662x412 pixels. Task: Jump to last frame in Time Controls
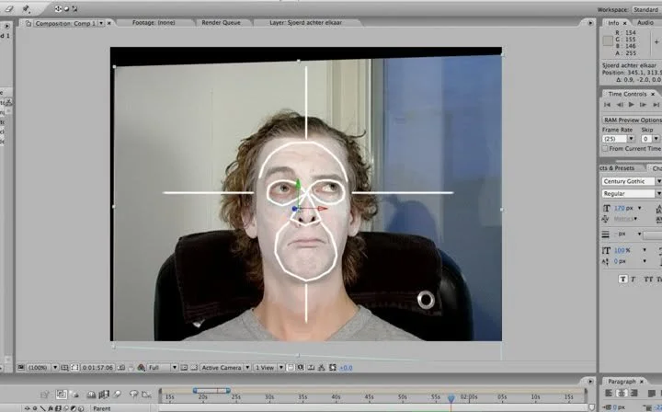click(656, 104)
